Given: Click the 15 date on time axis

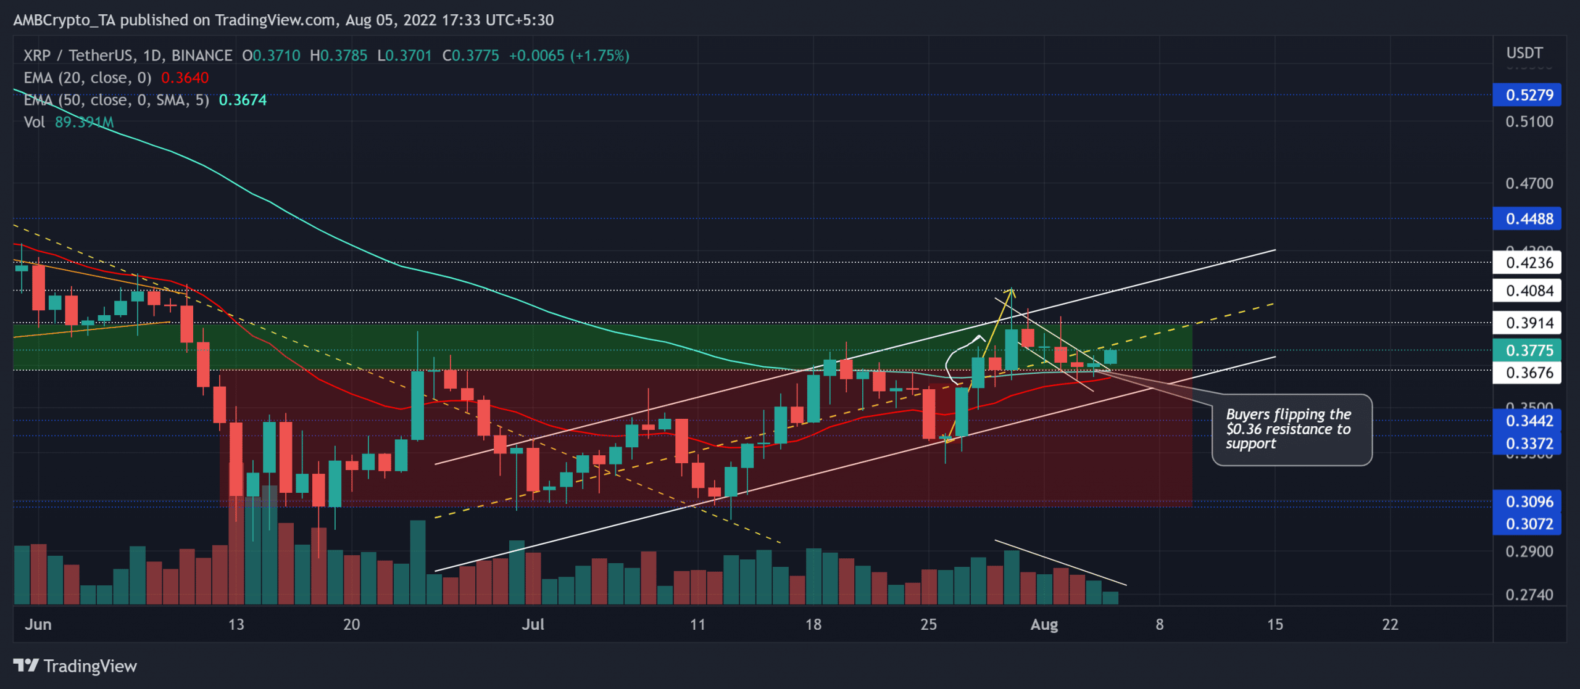Looking at the screenshot, I should point(1275,624).
